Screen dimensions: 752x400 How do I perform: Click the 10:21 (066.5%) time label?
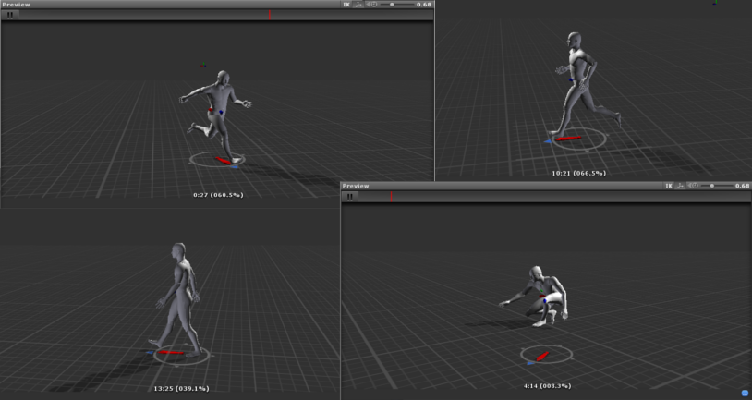(x=579, y=173)
